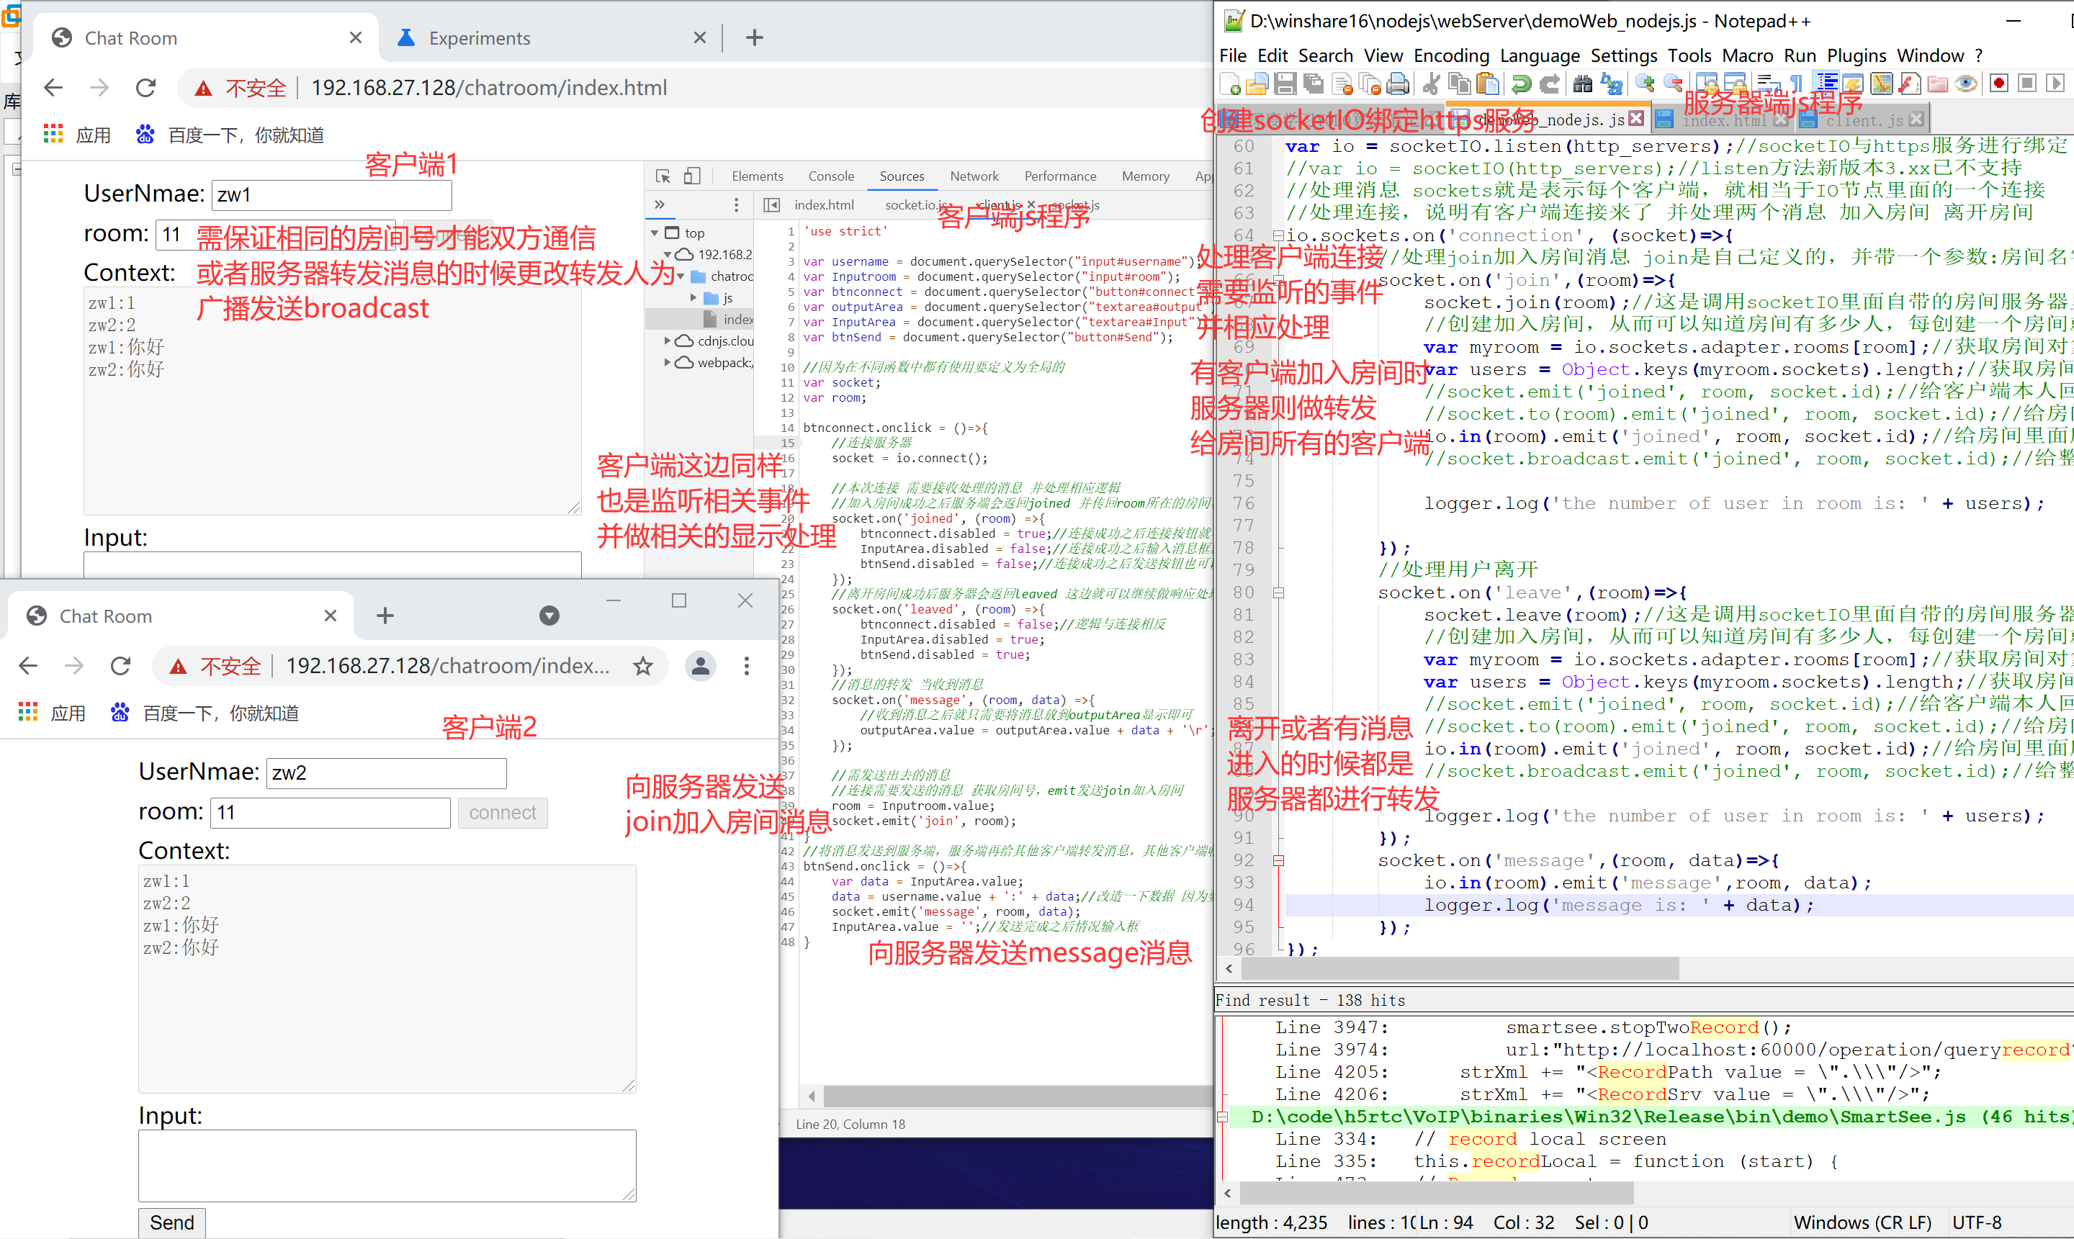Click the disabled connect button
The height and width of the screenshot is (1239, 2074).
pyautogui.click(x=502, y=812)
